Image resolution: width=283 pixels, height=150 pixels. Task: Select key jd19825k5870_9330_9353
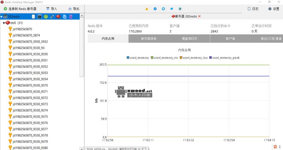pyautogui.click(x=30, y=73)
